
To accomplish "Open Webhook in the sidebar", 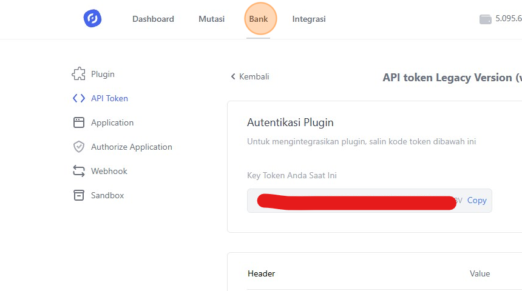I will coord(109,171).
